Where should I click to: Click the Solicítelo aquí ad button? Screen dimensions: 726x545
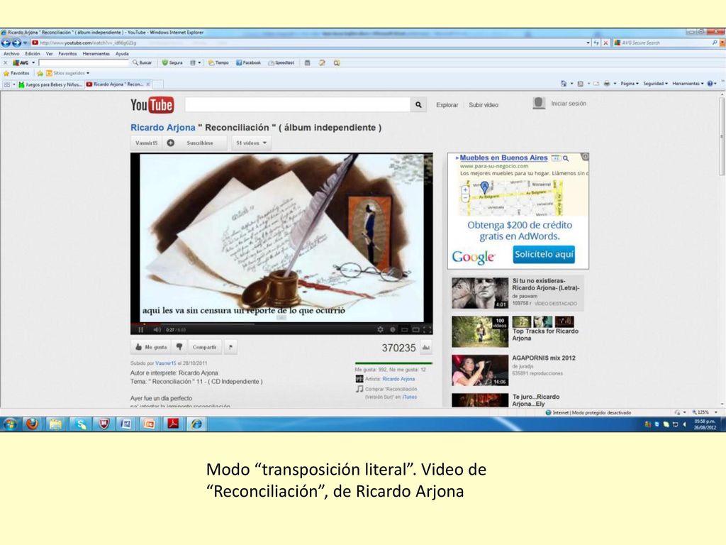click(x=544, y=255)
